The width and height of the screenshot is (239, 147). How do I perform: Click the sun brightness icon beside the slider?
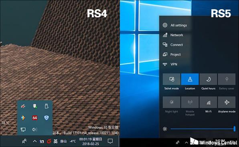click(165, 129)
